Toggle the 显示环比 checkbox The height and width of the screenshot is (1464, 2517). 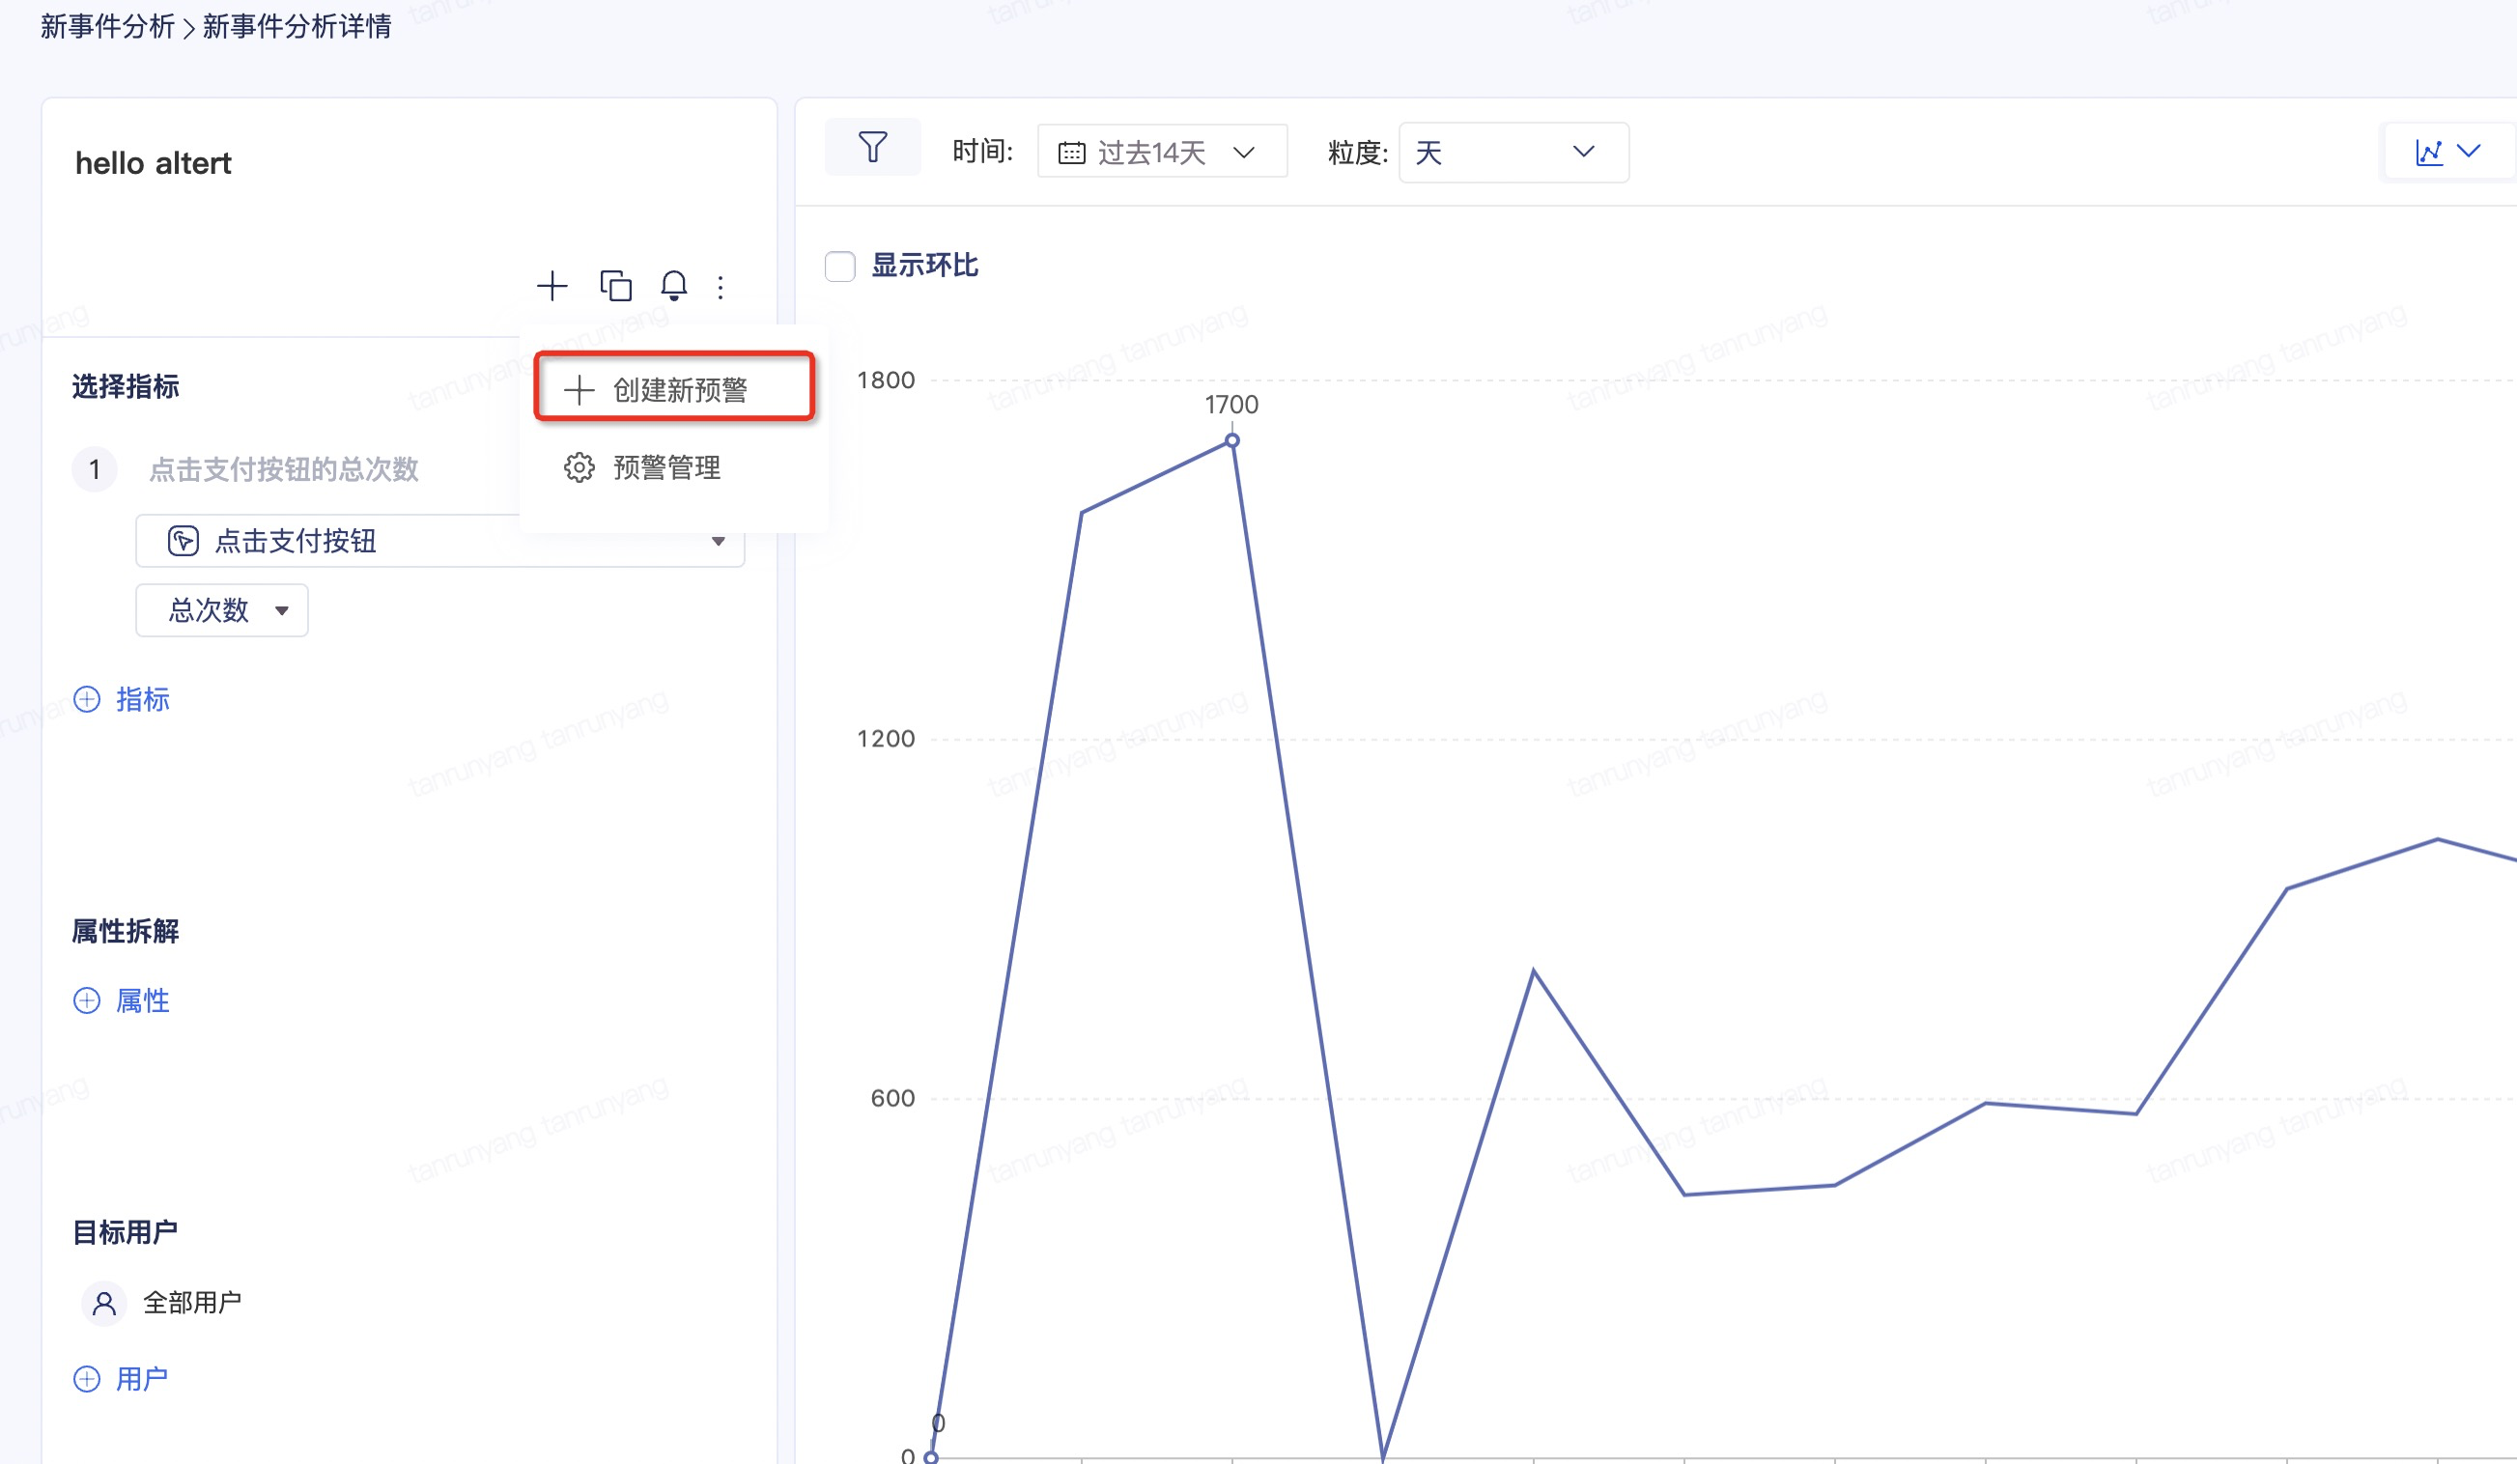840,267
